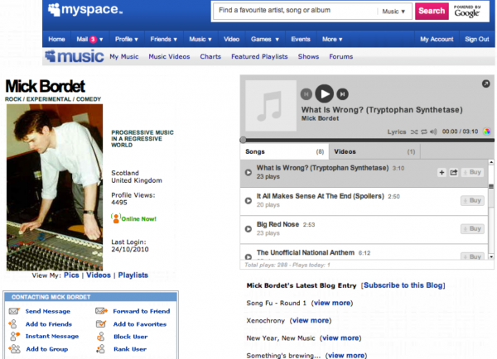Pop out the music player
The height and width of the screenshot is (359, 497).
[485, 84]
